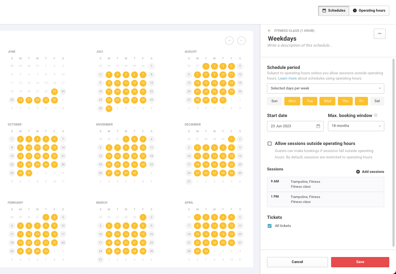Click the calendar scroll down chevron

click(229, 41)
